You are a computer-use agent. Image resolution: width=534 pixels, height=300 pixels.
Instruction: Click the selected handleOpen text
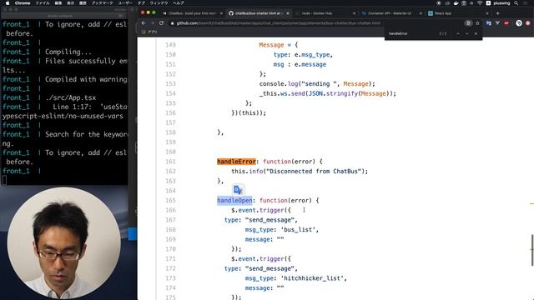tap(234, 200)
